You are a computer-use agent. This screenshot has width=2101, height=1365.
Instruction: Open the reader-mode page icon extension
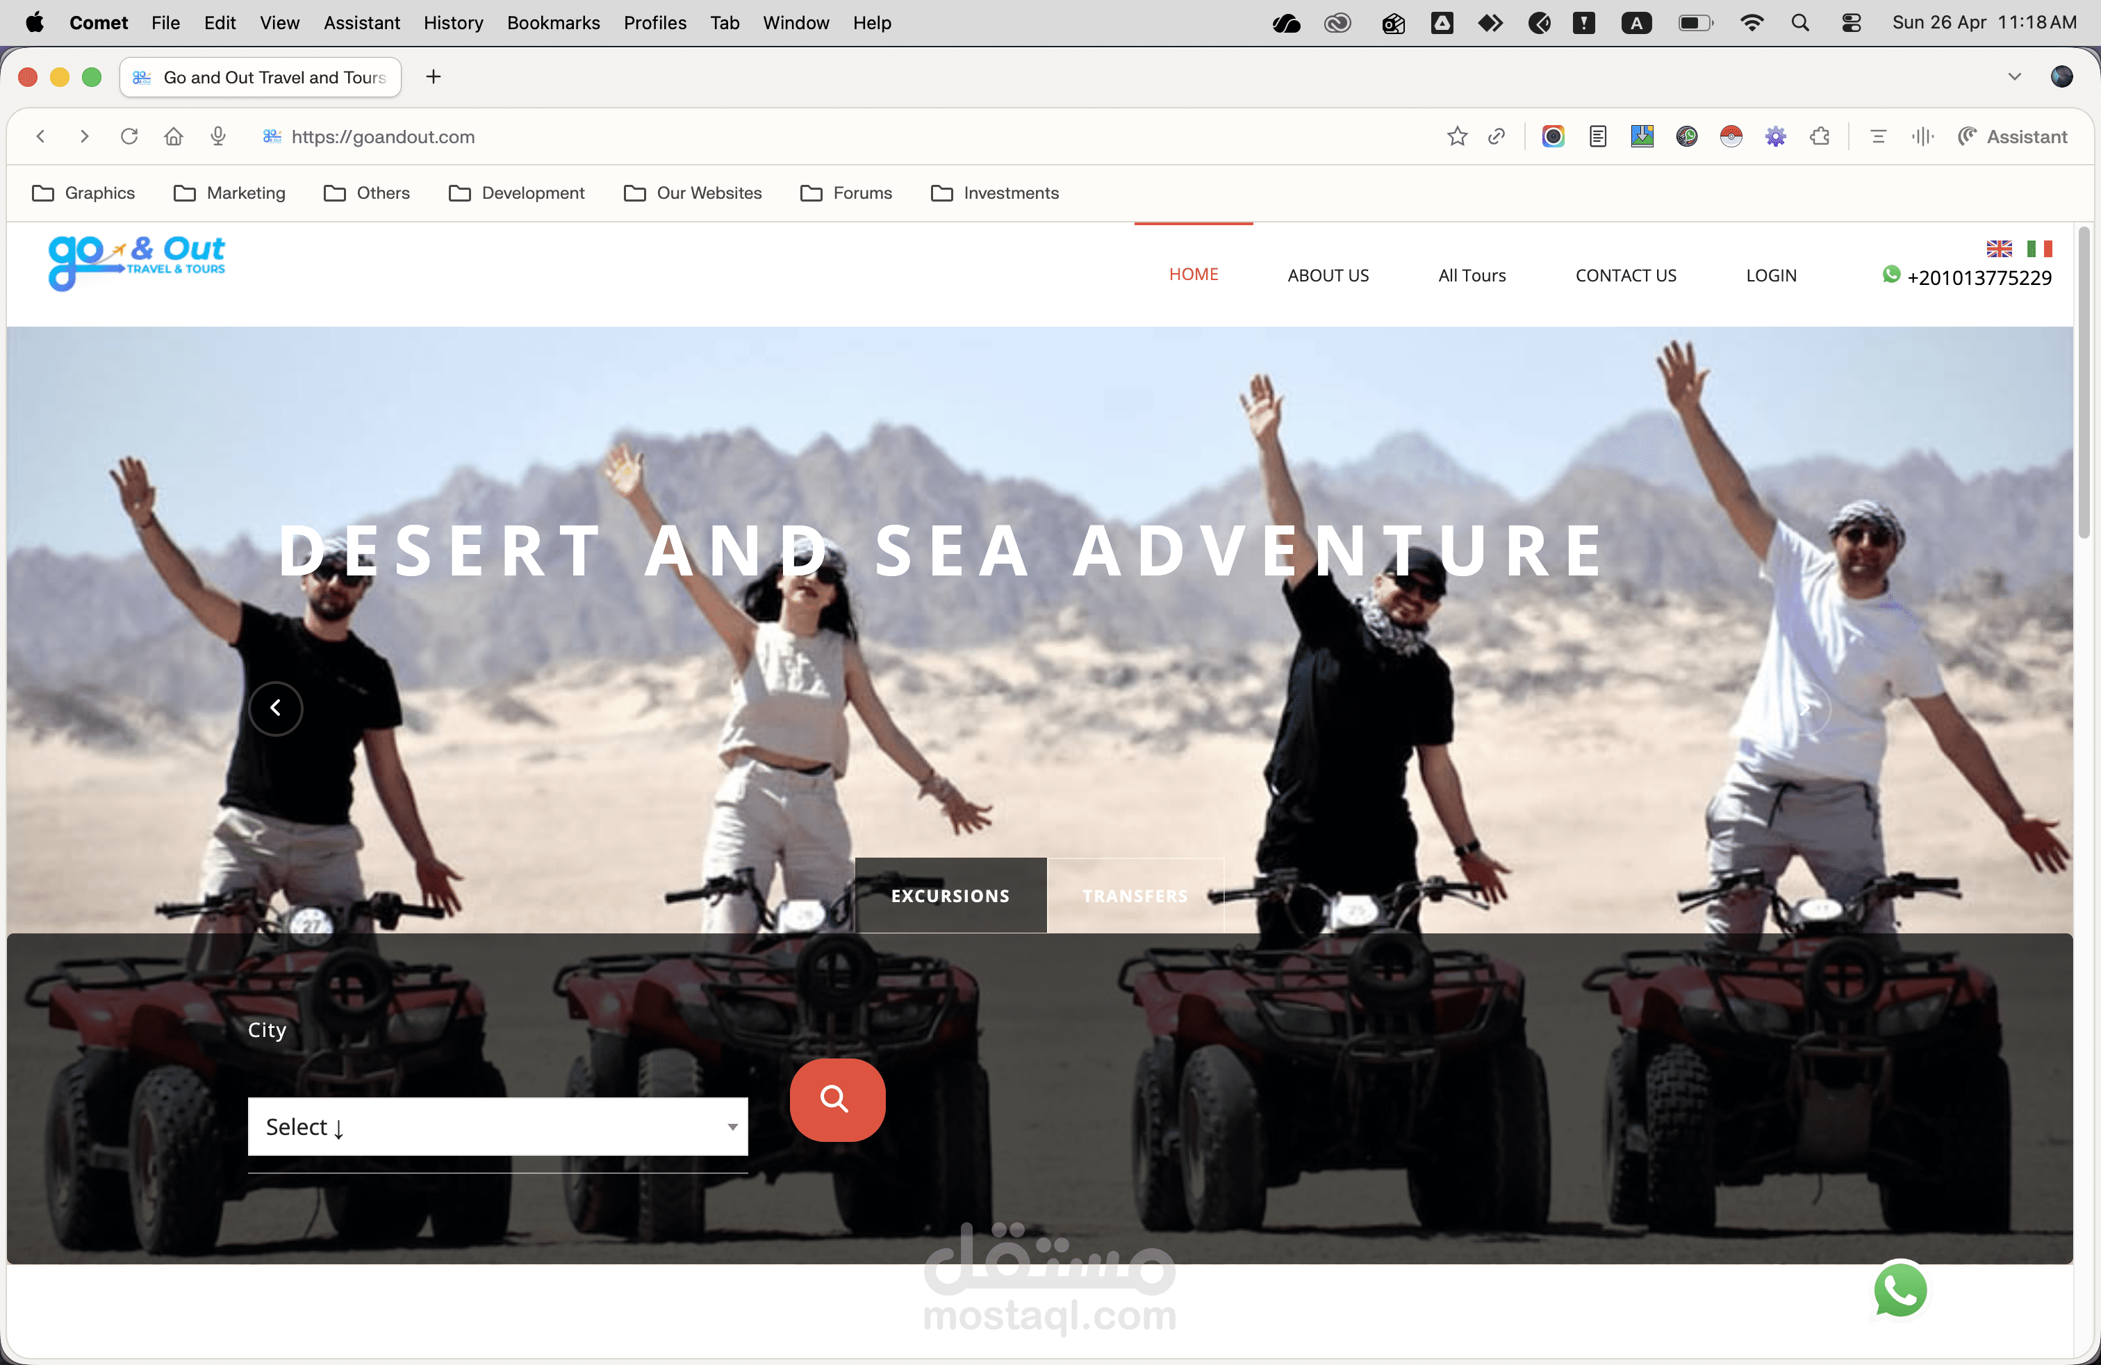[1598, 137]
